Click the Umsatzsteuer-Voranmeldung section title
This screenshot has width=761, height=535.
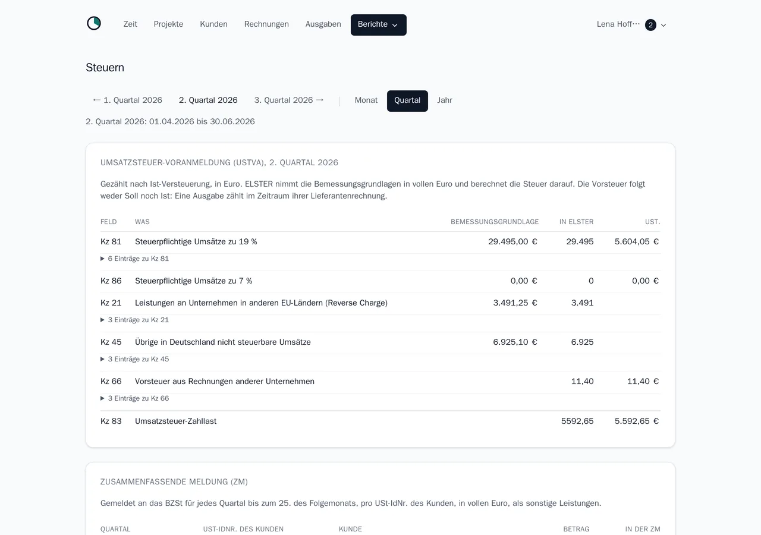[219, 163]
